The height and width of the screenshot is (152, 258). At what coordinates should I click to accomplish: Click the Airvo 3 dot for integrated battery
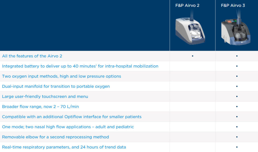237,66
